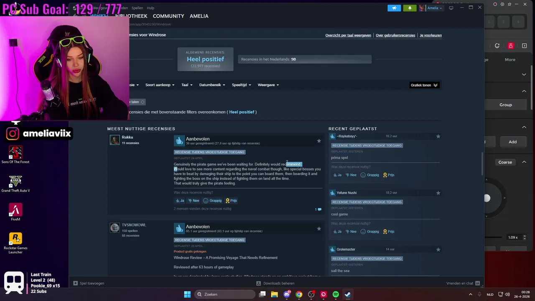
Task: Open Steam Big Picture mode icon
Action: coord(451,8)
